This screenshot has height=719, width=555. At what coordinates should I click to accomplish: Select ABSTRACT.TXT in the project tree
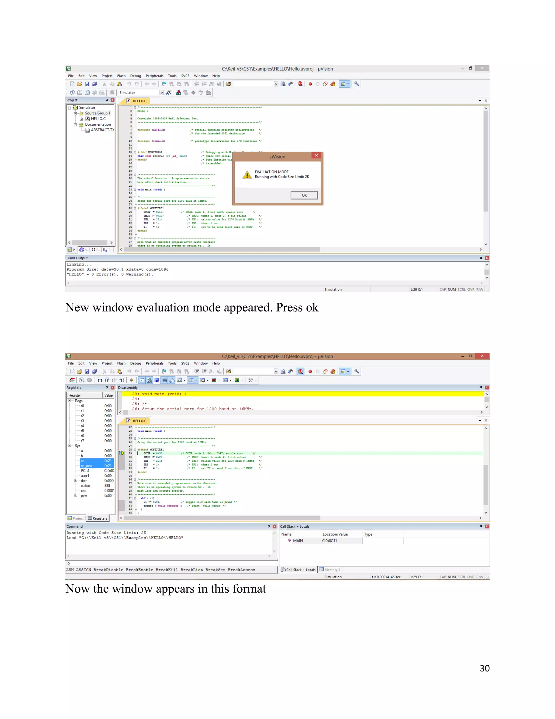tap(102, 130)
